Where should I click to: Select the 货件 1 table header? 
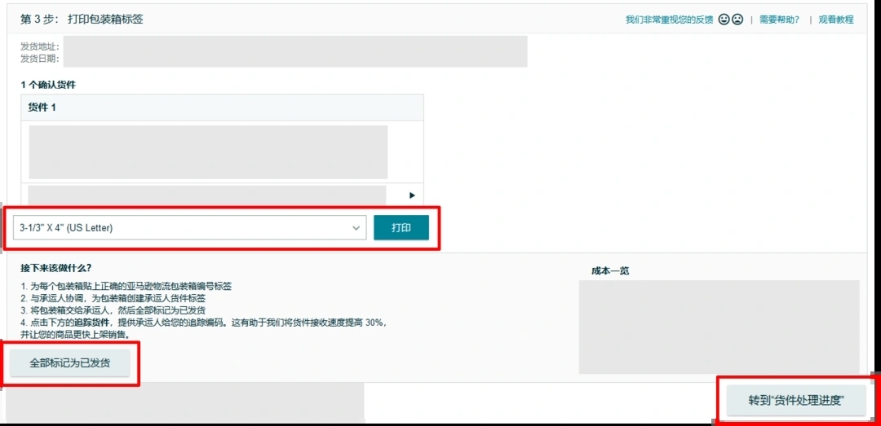coord(42,108)
